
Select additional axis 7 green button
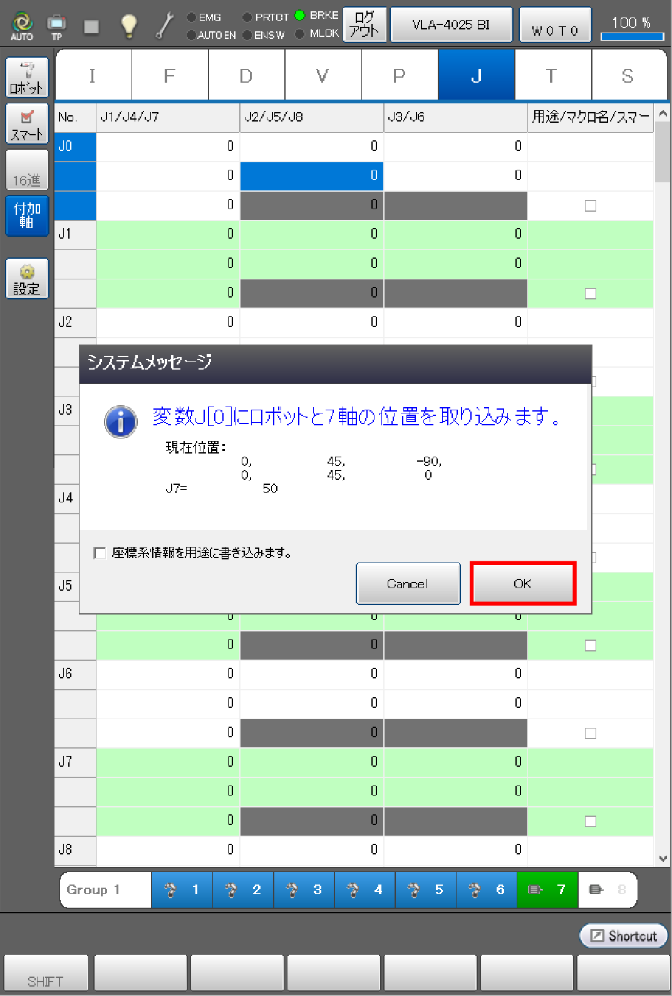coord(547,890)
